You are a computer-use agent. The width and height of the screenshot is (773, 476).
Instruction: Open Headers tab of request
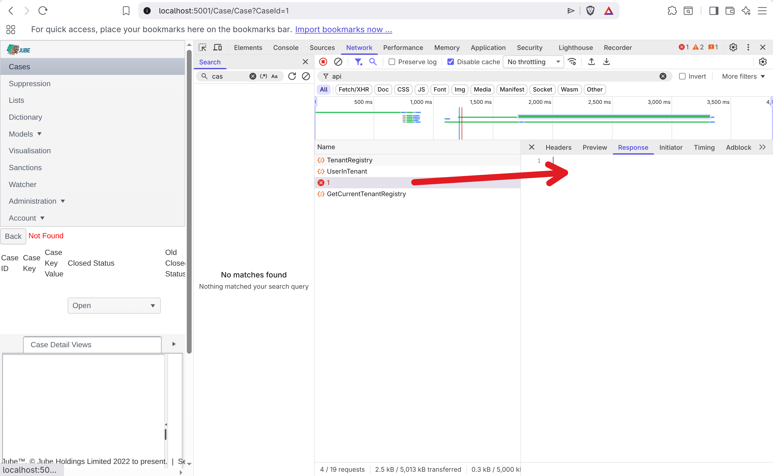click(558, 147)
